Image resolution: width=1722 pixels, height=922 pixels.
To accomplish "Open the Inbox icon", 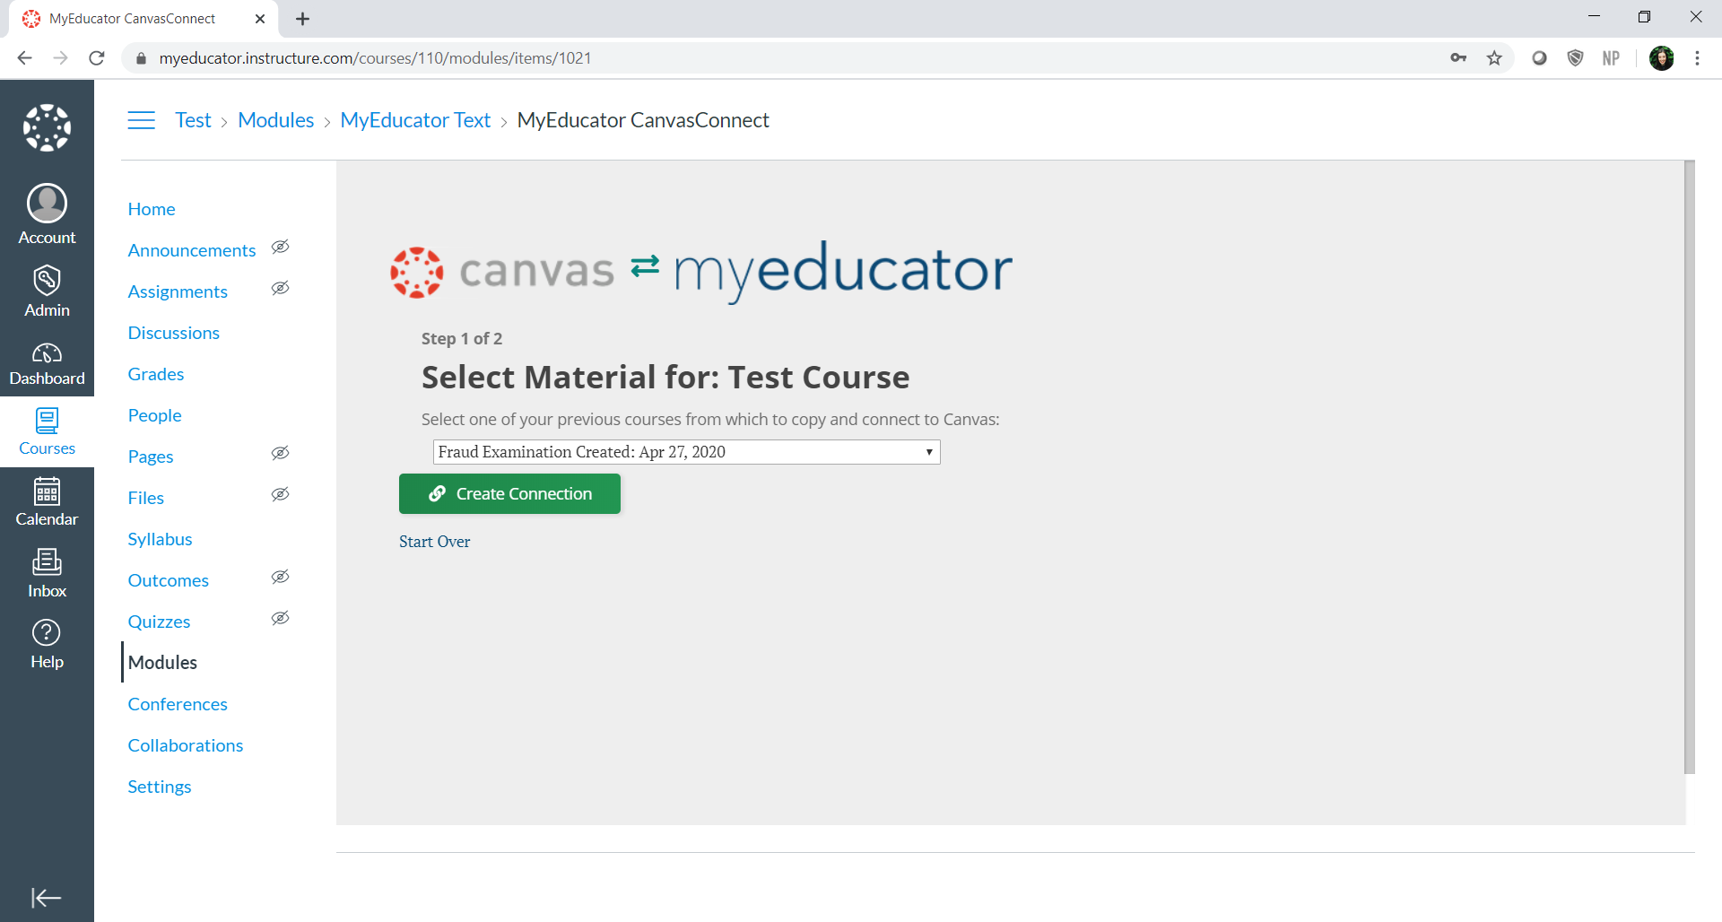I will coord(47,573).
